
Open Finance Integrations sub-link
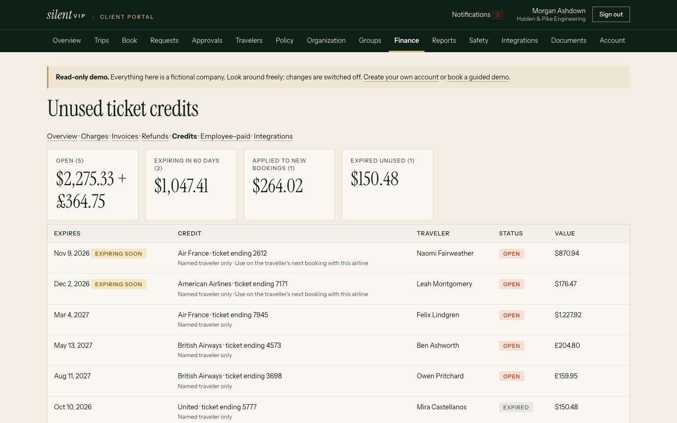pyautogui.click(x=273, y=136)
